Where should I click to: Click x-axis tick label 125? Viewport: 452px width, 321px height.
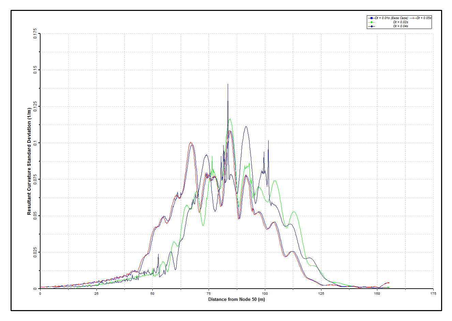321,293
